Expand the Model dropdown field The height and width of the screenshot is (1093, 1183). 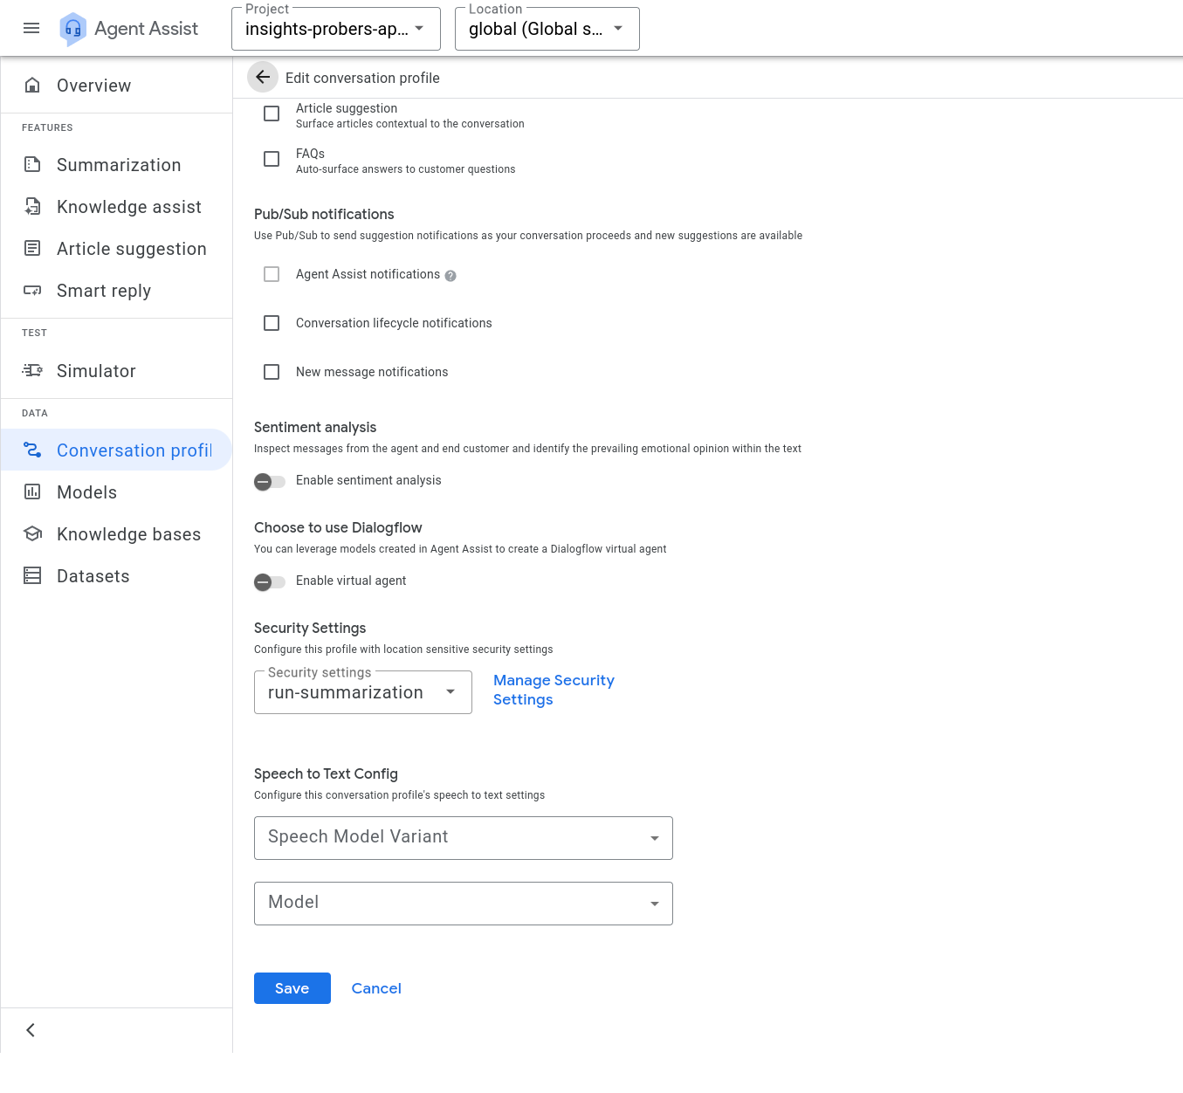[x=463, y=904]
